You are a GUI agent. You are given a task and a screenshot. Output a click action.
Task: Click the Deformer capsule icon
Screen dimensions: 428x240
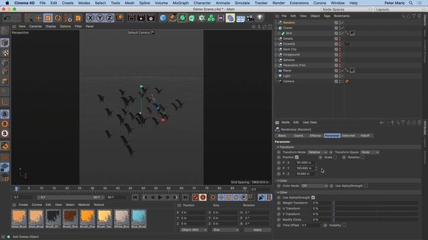tap(230, 18)
